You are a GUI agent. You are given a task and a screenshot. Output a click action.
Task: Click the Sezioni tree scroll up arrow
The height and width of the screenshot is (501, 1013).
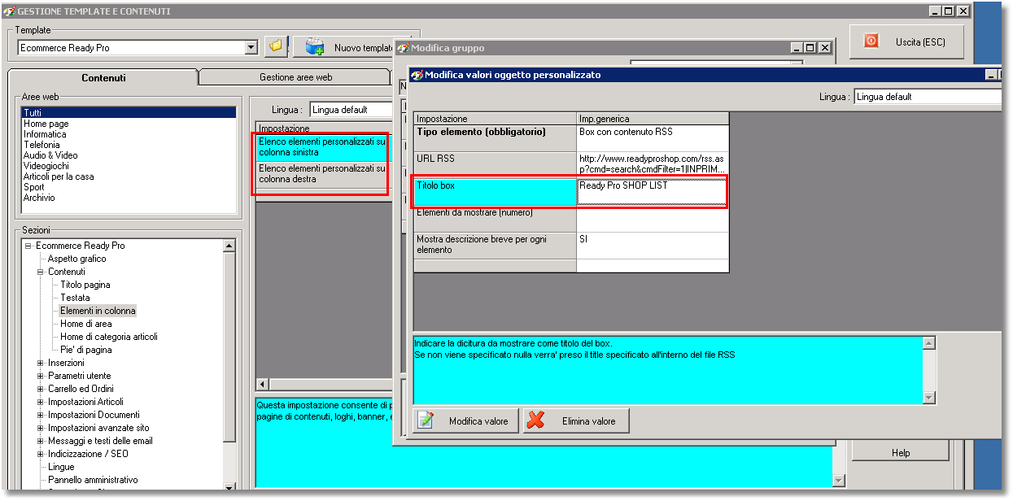[229, 246]
